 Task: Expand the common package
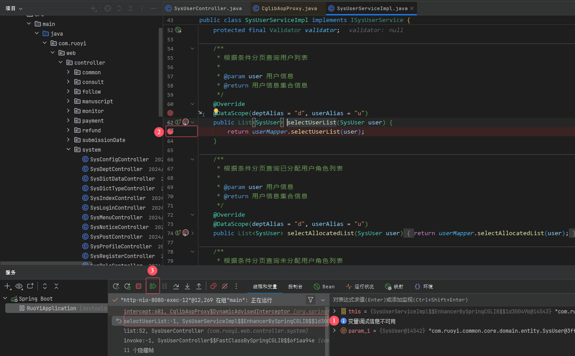69,72
